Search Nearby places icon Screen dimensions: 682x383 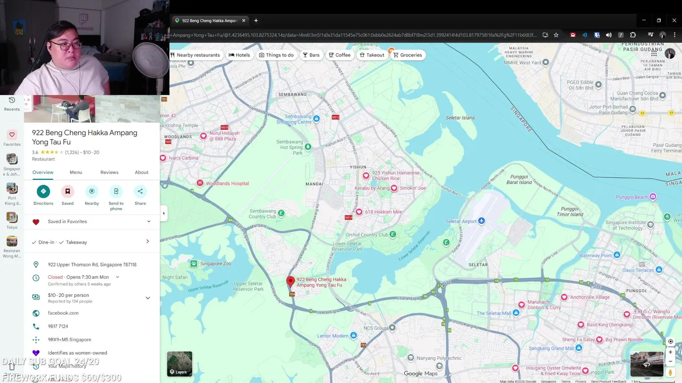[92, 191]
